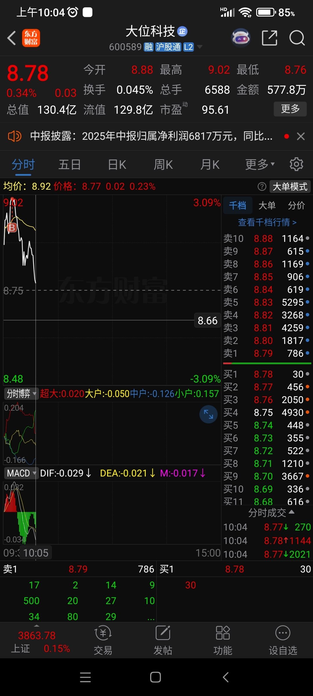Expand the MACD indicator dropdown
The image size is (313, 696).
click(21, 473)
